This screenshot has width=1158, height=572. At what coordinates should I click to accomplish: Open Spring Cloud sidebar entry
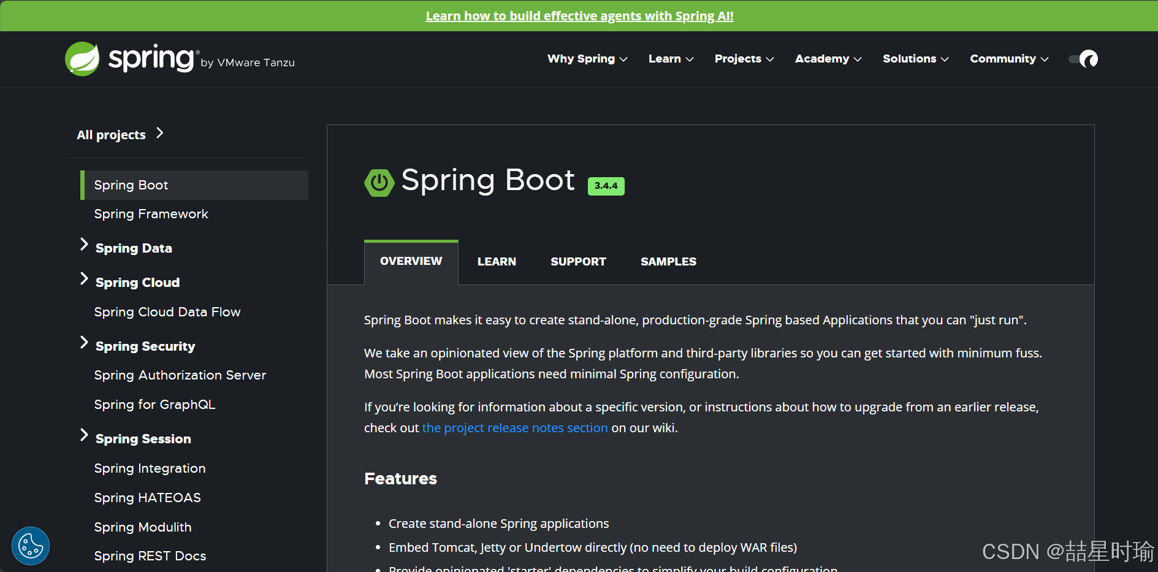click(137, 283)
